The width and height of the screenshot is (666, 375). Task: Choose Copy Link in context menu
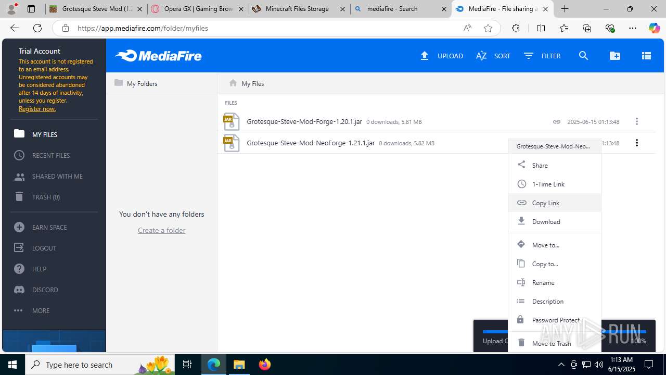[x=555, y=203]
